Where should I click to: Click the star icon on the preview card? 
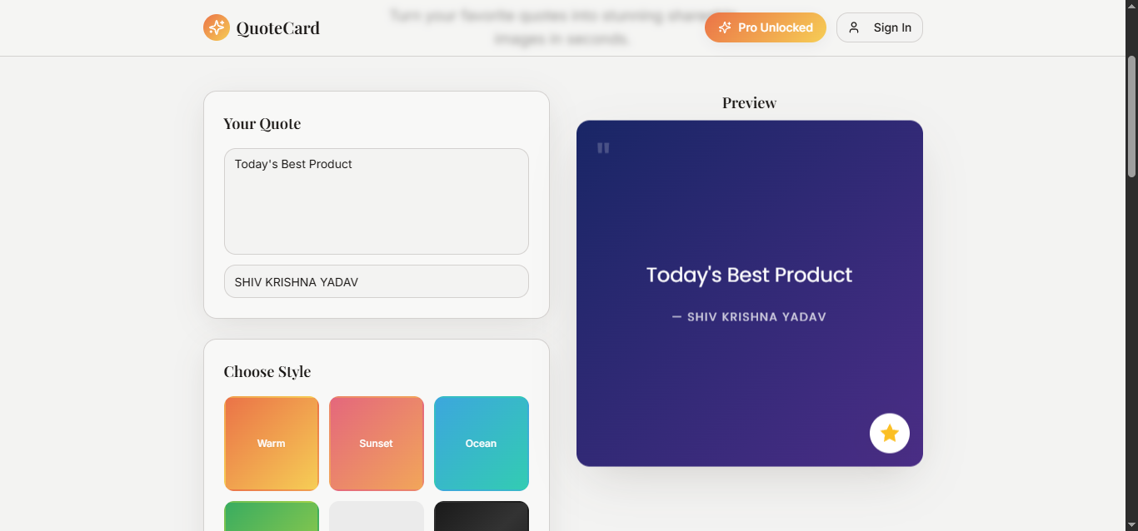click(889, 433)
